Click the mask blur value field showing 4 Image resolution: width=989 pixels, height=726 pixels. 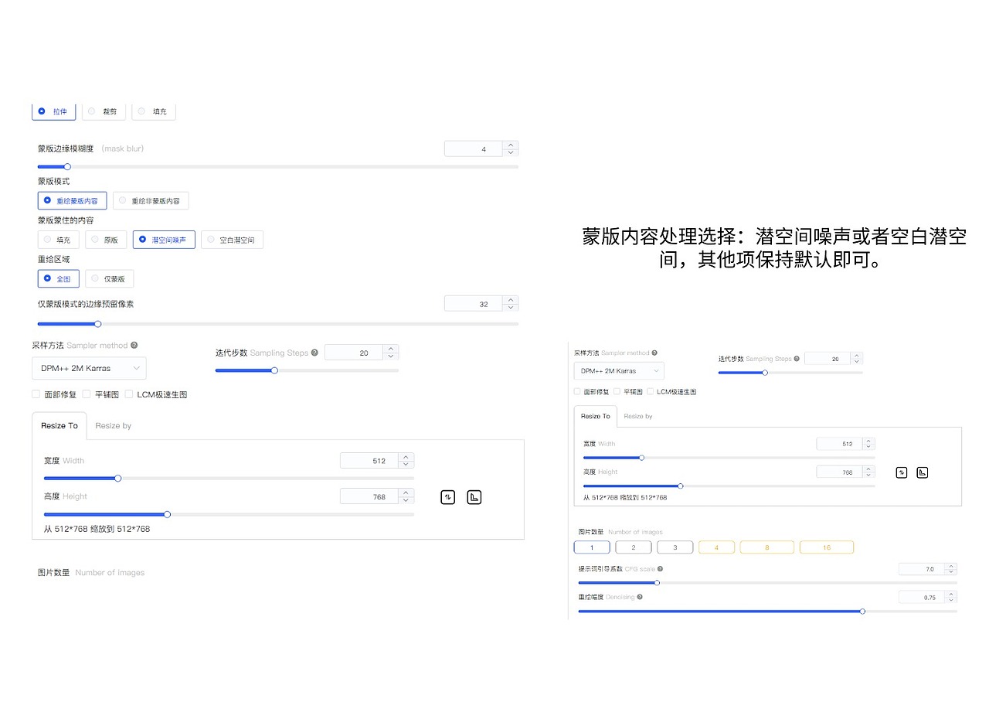(474, 148)
